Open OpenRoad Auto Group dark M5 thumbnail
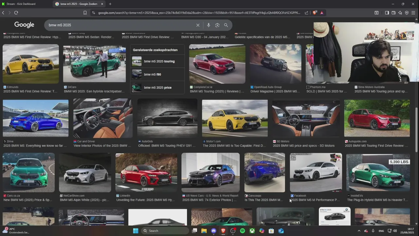This screenshot has width=419, height=236. click(276, 64)
